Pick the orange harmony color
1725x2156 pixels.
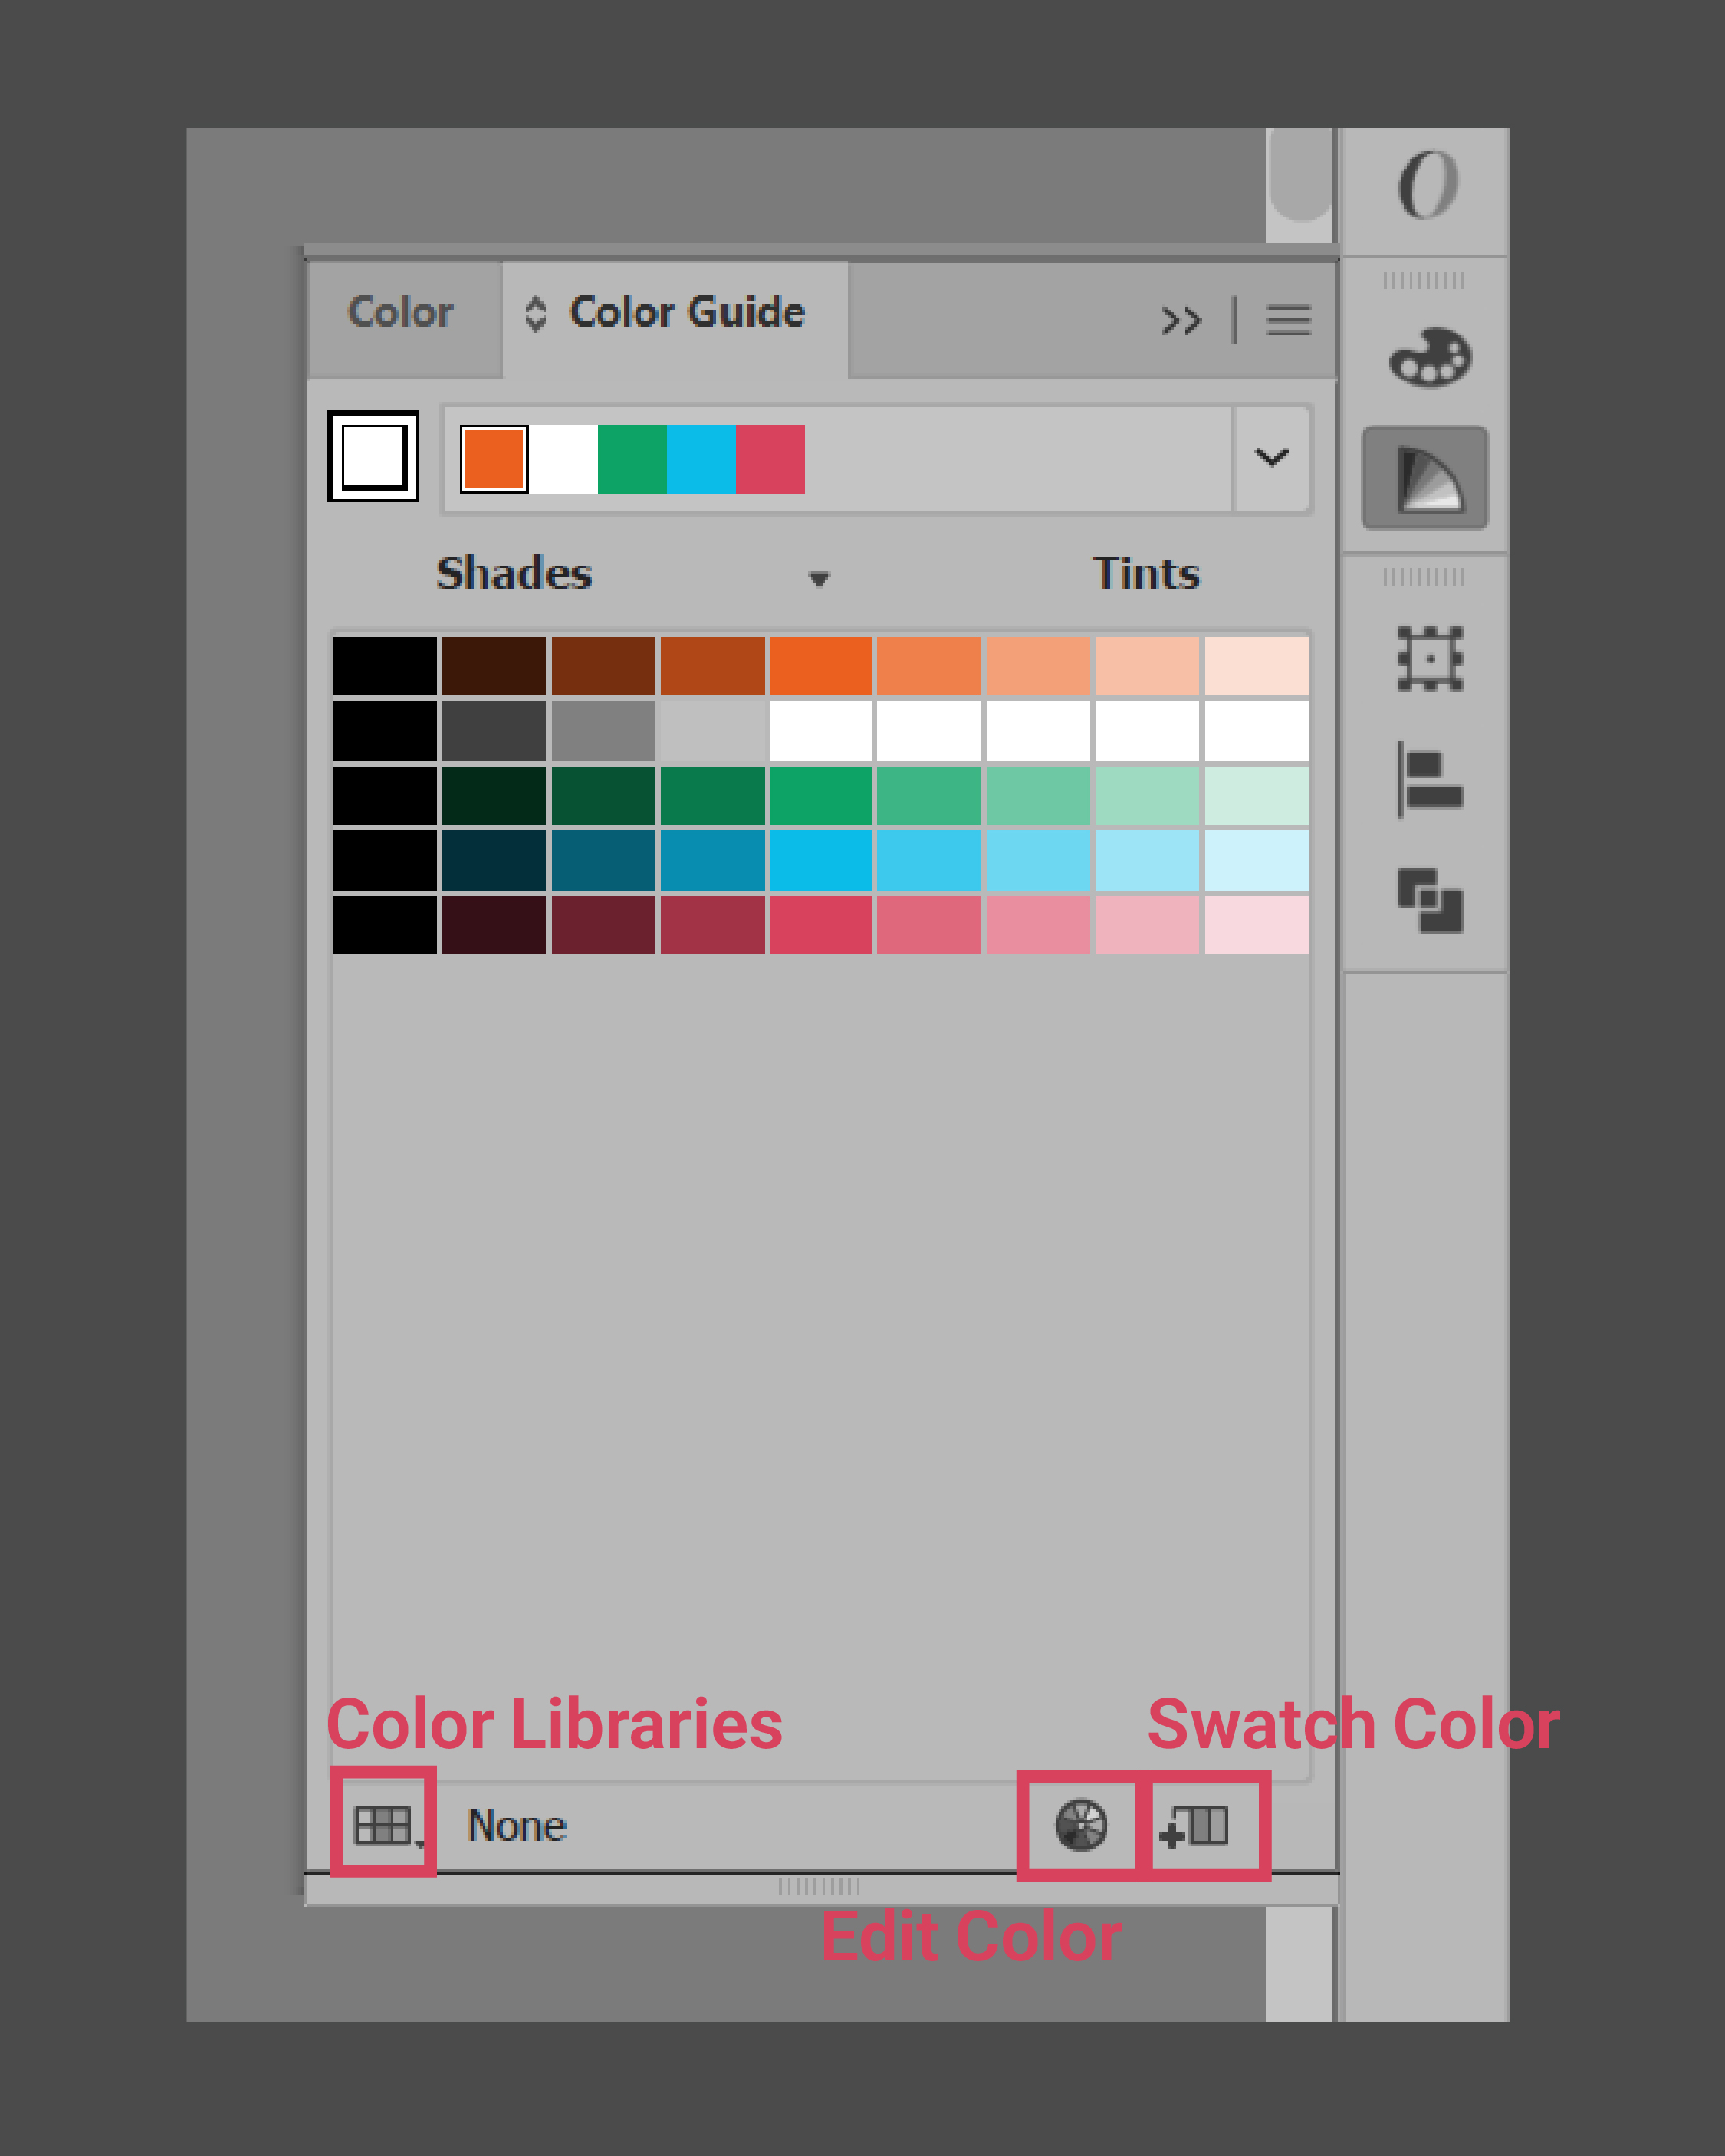click(x=494, y=459)
